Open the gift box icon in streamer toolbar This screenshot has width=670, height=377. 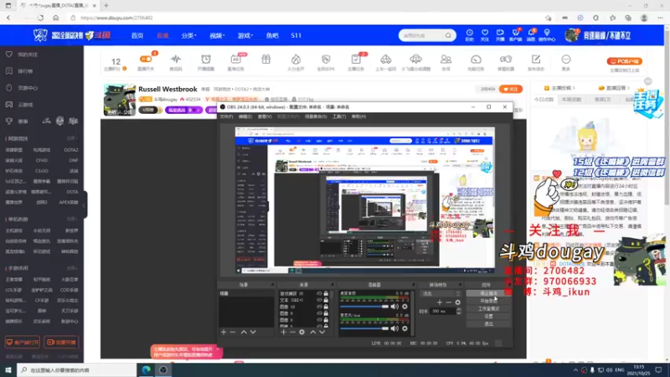pyautogui.click(x=265, y=59)
